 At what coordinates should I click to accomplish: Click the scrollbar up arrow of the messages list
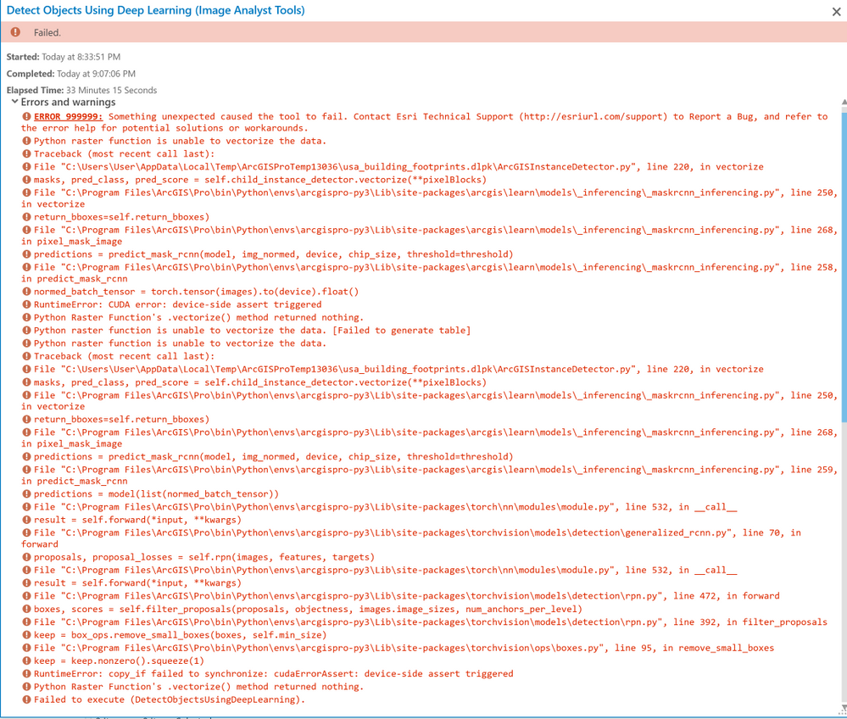pos(844,102)
